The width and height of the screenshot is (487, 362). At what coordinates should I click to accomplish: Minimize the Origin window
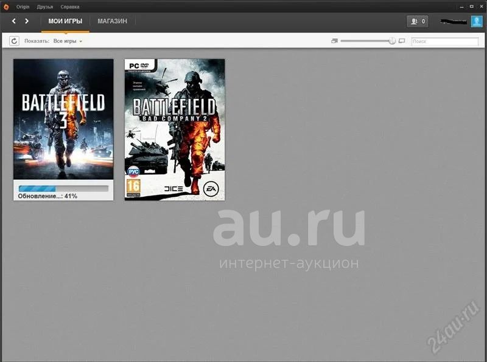tap(462, 7)
